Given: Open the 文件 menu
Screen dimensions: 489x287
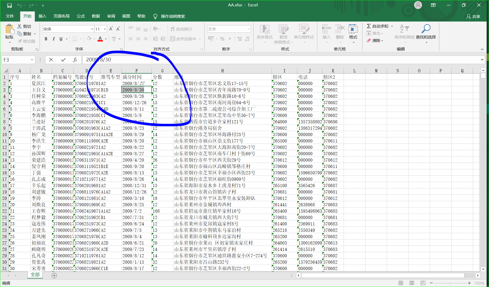Looking at the screenshot, I should tap(10, 16).
